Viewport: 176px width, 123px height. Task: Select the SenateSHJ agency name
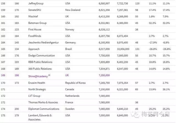click(x=36, y=10)
